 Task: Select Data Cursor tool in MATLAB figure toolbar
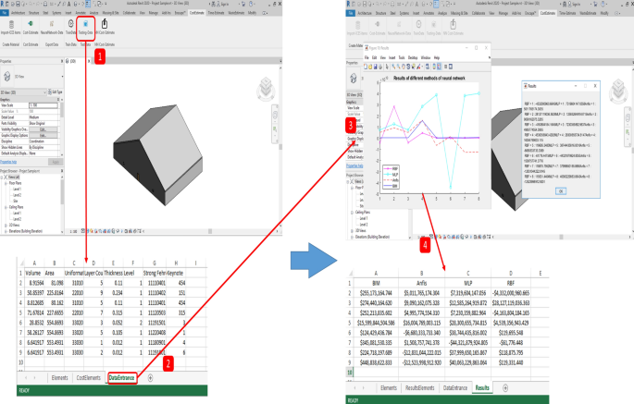click(414, 67)
